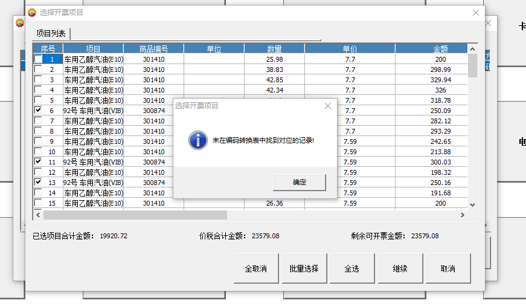Click the 商品编号 column header
The height and width of the screenshot is (306, 526).
(x=153, y=49)
